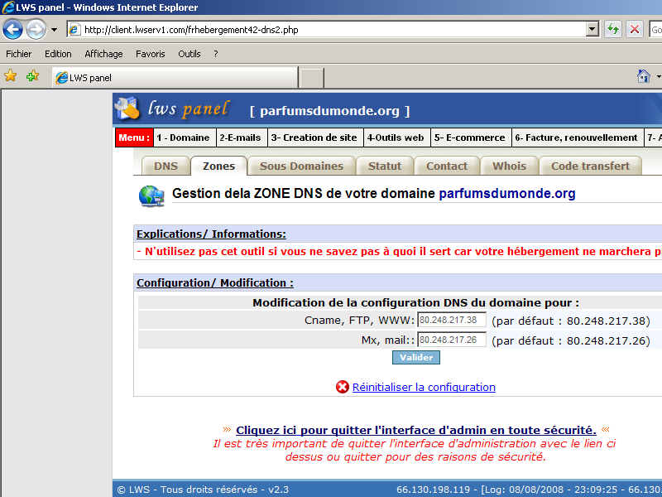The image size is (662, 497).
Task: Select the LWS panel browser tab
Action: pyautogui.click(x=175, y=78)
